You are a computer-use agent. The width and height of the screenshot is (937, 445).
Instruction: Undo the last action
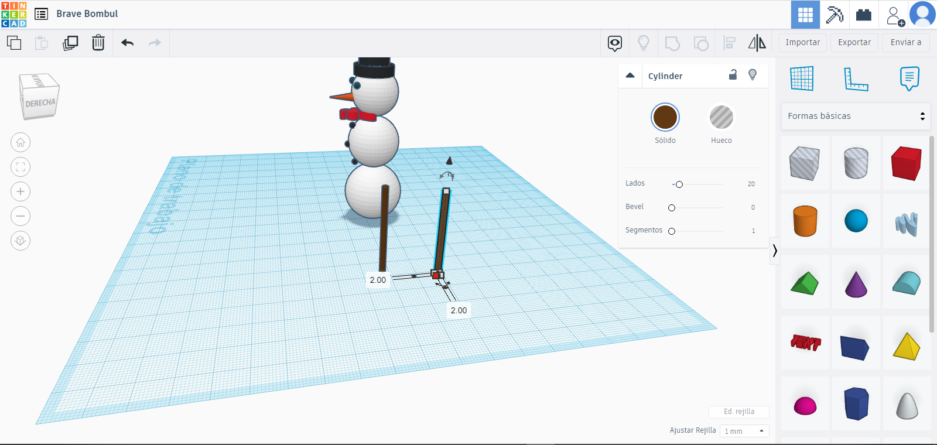[128, 43]
